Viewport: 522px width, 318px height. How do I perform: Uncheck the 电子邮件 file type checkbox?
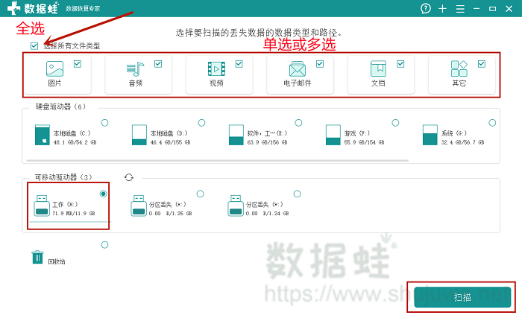(x=320, y=64)
